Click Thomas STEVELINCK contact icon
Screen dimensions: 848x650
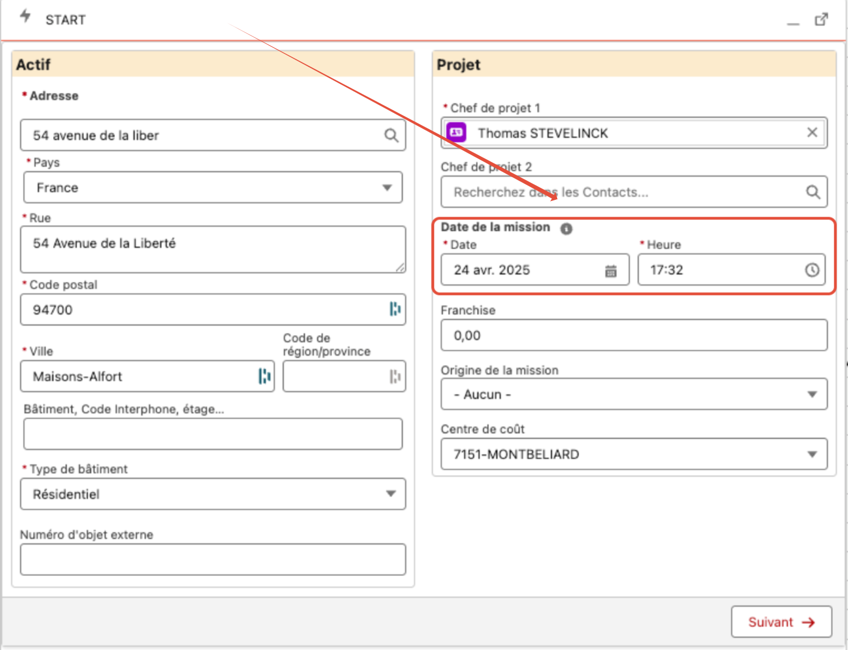456,133
